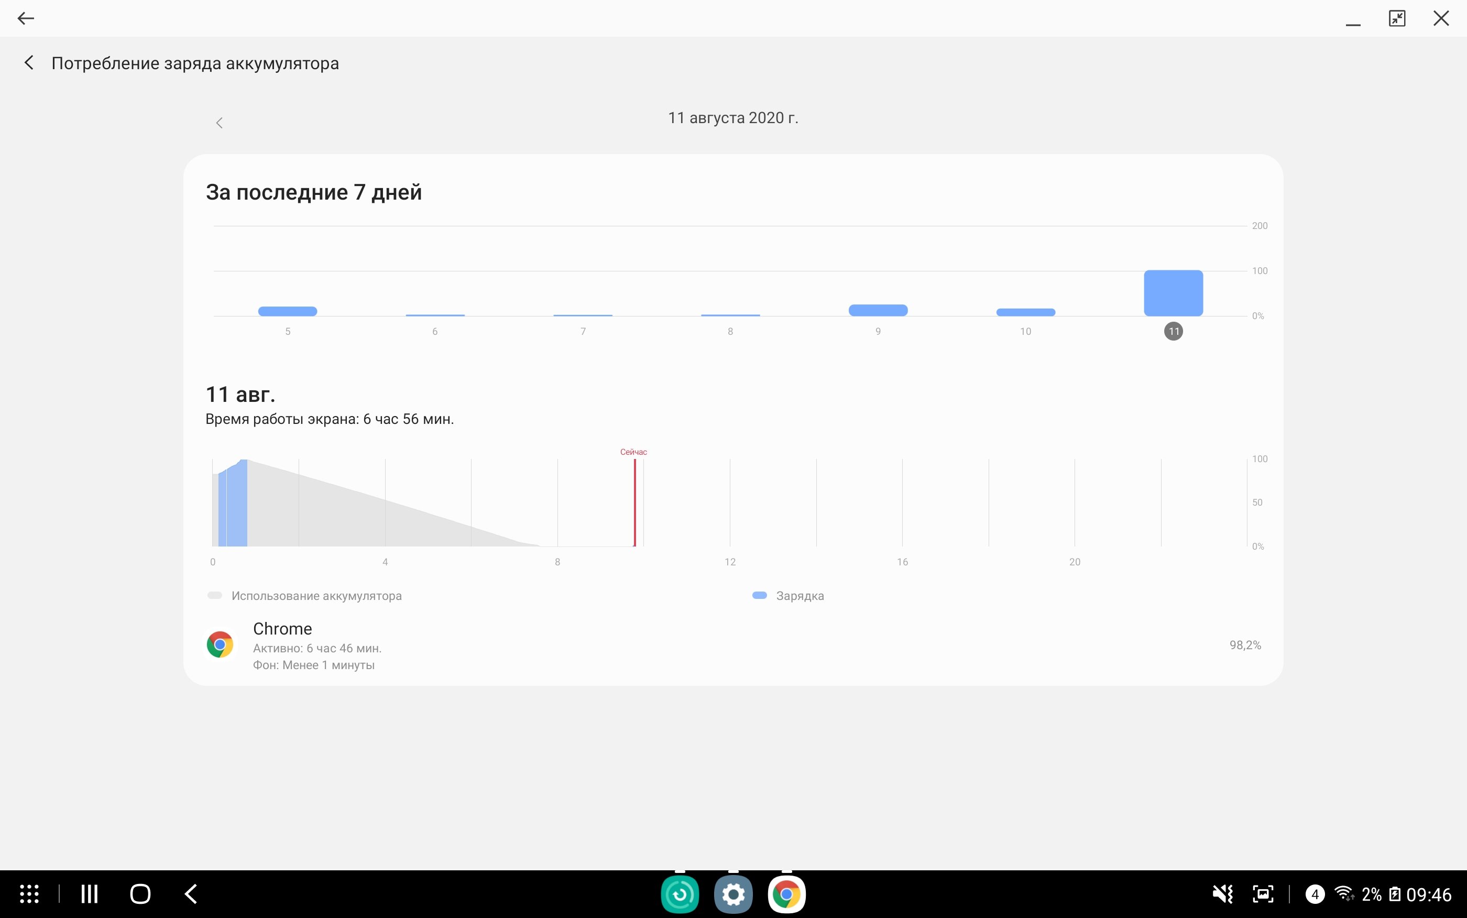Select day 10 bar in weekly chart
The height and width of the screenshot is (918, 1467).
pos(1026,312)
